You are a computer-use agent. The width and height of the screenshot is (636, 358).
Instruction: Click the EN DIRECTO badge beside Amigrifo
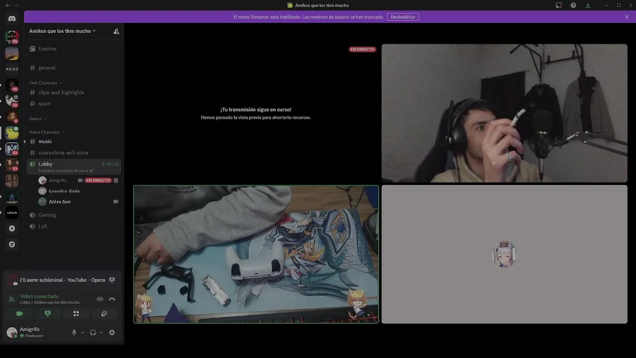(98, 180)
